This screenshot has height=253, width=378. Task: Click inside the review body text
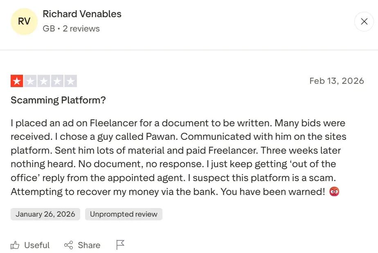point(176,157)
